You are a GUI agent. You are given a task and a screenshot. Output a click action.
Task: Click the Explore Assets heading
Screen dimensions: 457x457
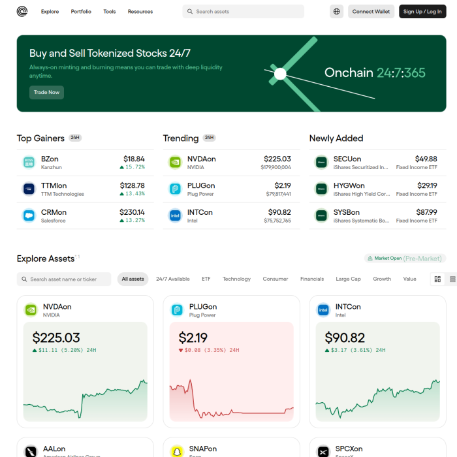[x=46, y=259]
